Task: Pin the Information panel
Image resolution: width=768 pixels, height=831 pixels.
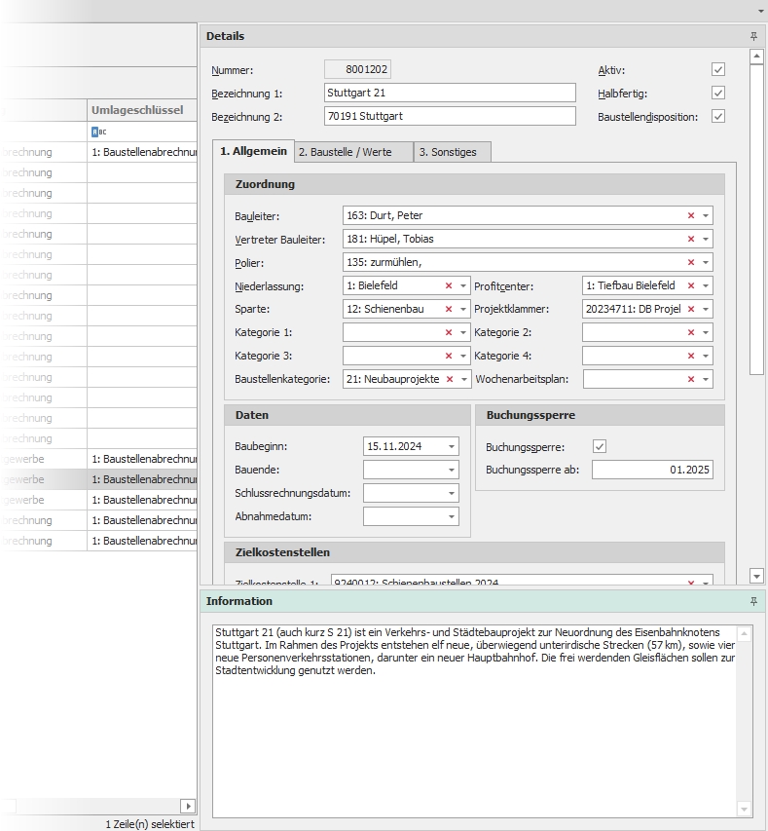Action: 753,602
